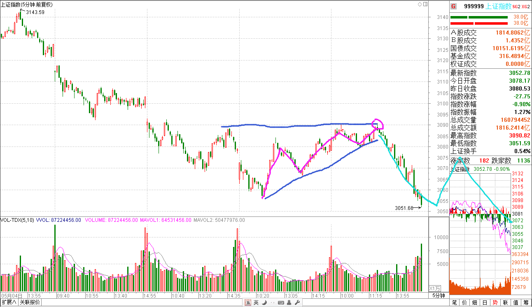Open the IME wrench settings icon

tap(296, 303)
